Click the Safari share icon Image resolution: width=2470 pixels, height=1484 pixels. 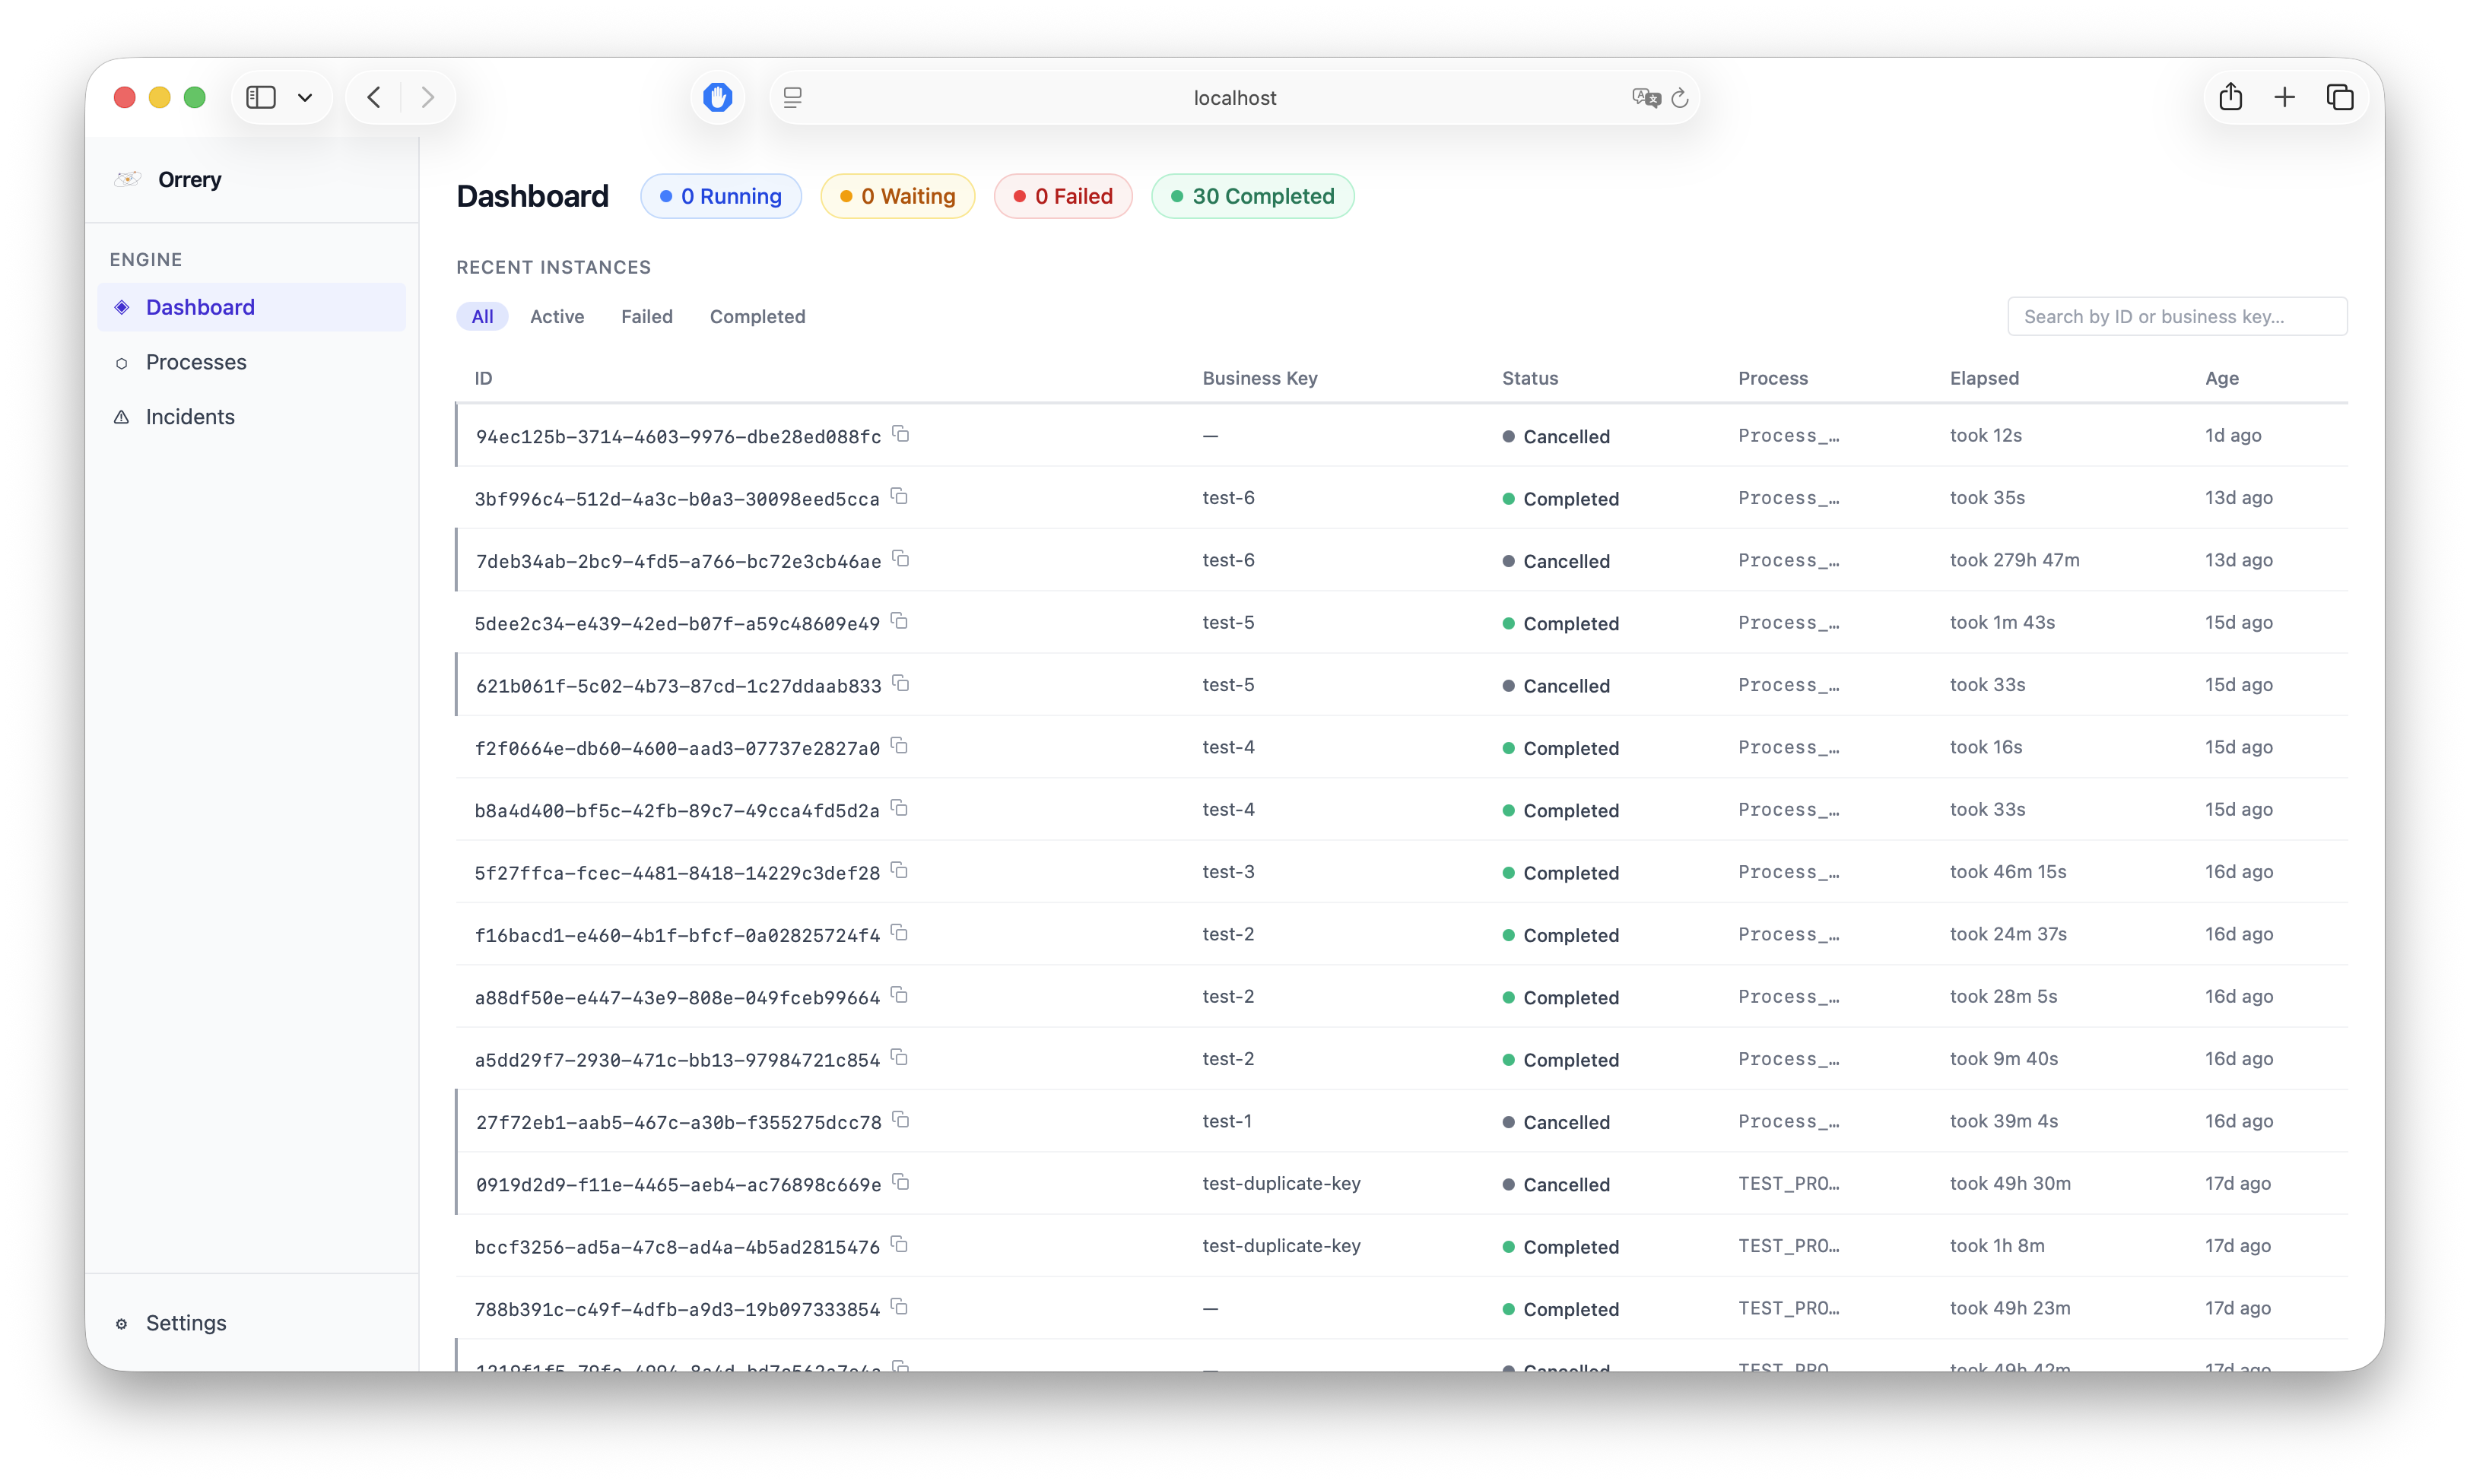click(x=2230, y=97)
